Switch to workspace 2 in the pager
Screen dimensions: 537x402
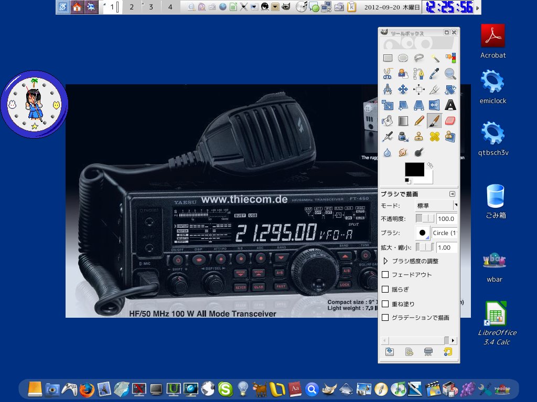click(x=132, y=7)
